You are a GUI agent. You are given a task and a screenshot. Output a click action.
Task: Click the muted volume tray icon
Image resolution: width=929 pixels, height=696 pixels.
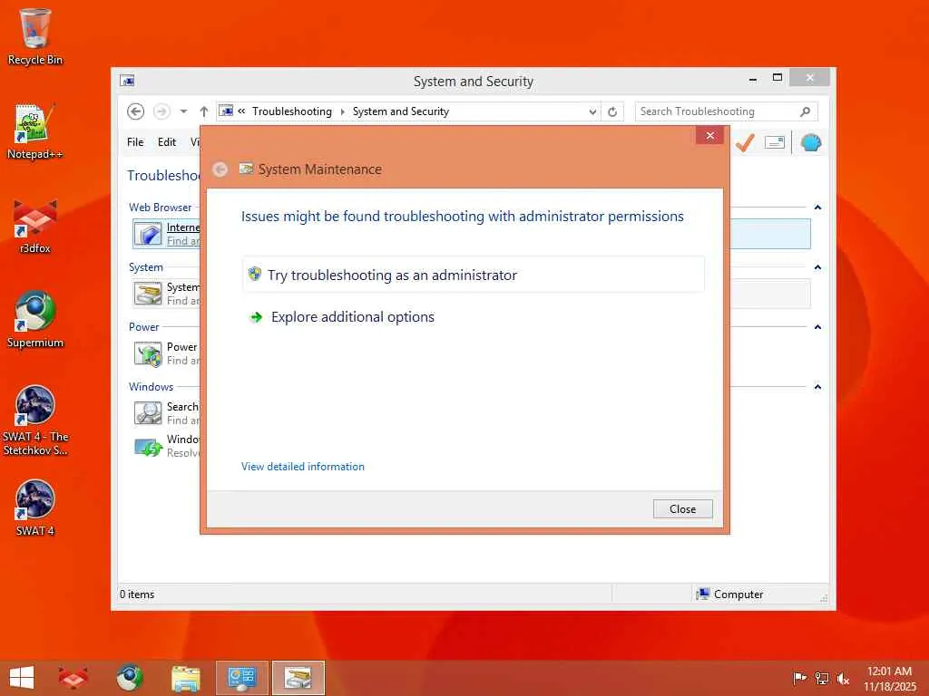click(x=843, y=678)
